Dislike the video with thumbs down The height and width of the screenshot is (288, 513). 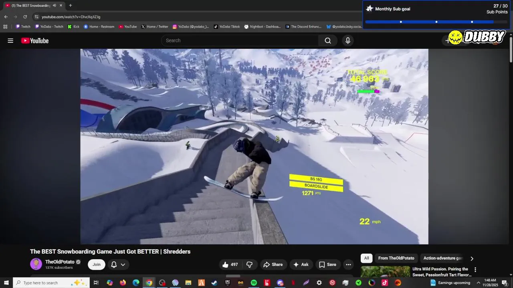coord(250,264)
